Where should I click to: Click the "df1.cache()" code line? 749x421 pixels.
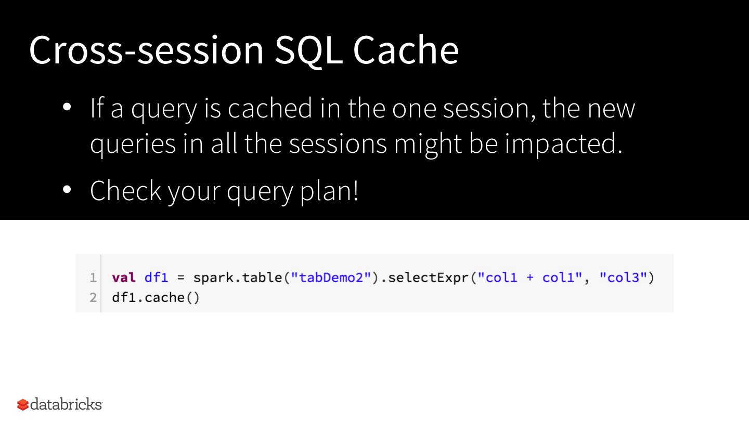point(156,298)
